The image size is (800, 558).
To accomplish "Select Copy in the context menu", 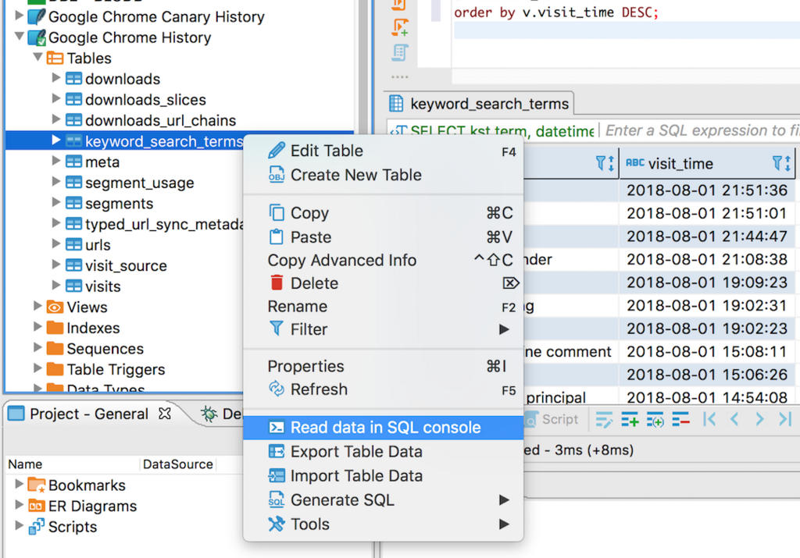I will pos(383,213).
